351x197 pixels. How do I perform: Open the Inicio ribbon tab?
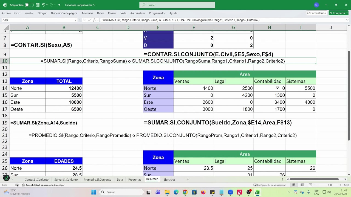(x=17, y=13)
